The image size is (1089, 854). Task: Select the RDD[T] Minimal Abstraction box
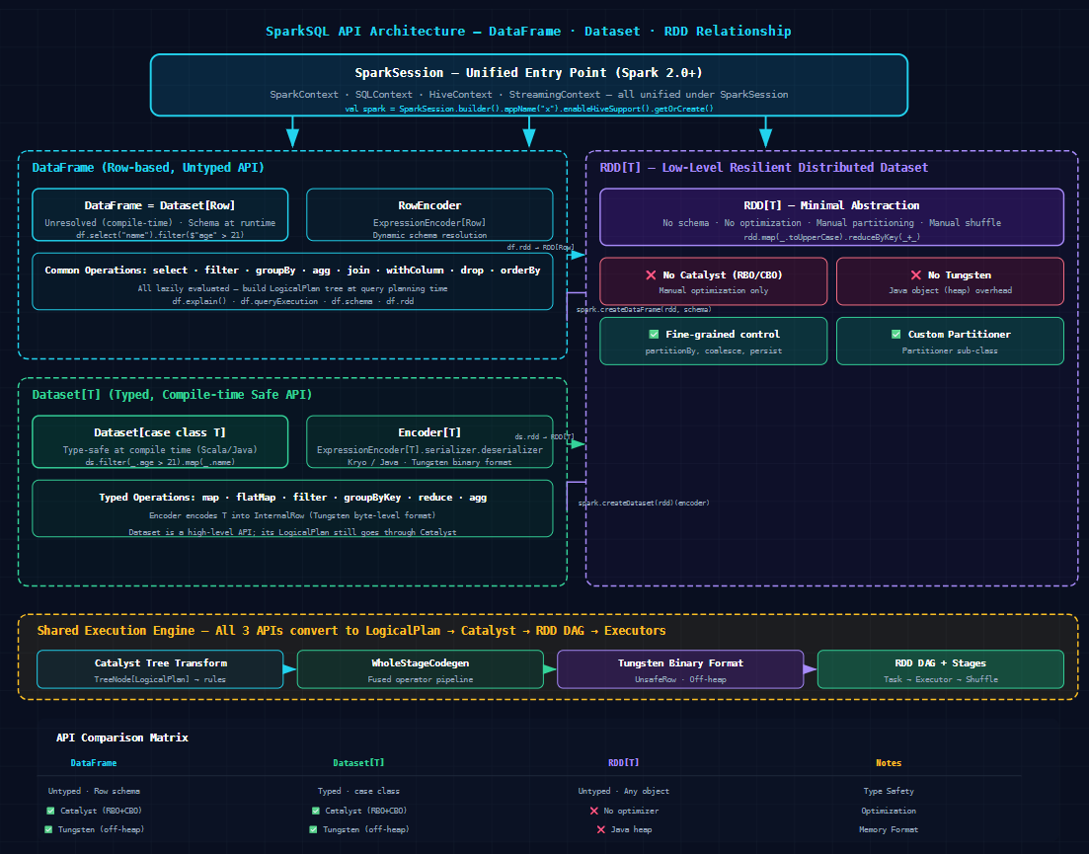[x=831, y=216]
